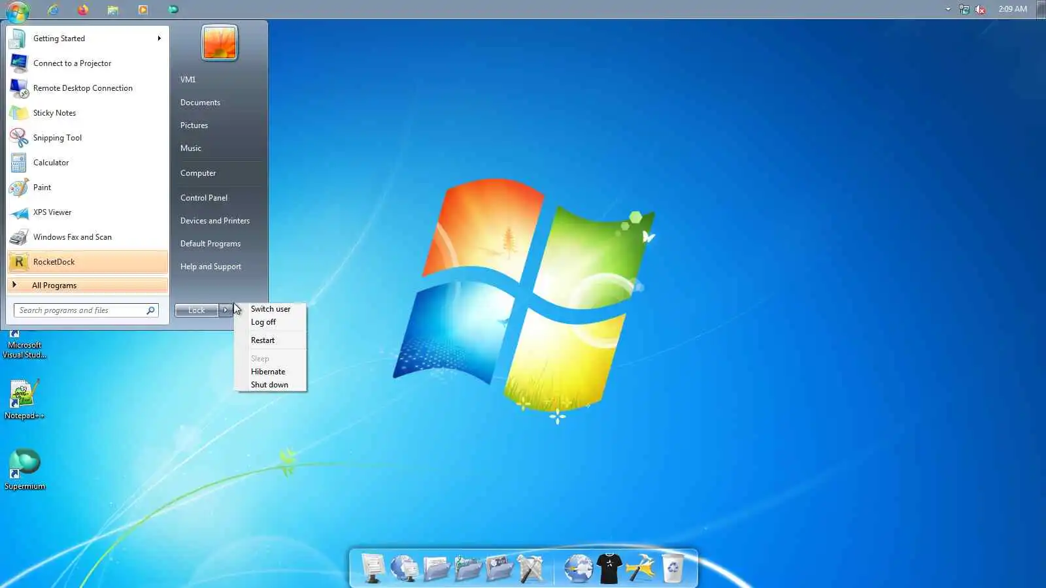This screenshot has height=588, width=1046.
Task: Click the Lock button
Action: 197,310
